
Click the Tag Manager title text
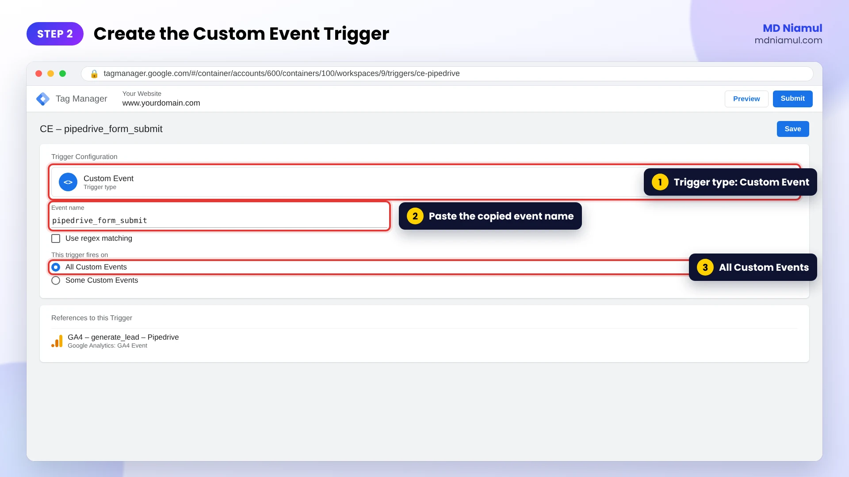pos(81,99)
